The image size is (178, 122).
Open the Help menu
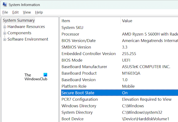pos(39,12)
